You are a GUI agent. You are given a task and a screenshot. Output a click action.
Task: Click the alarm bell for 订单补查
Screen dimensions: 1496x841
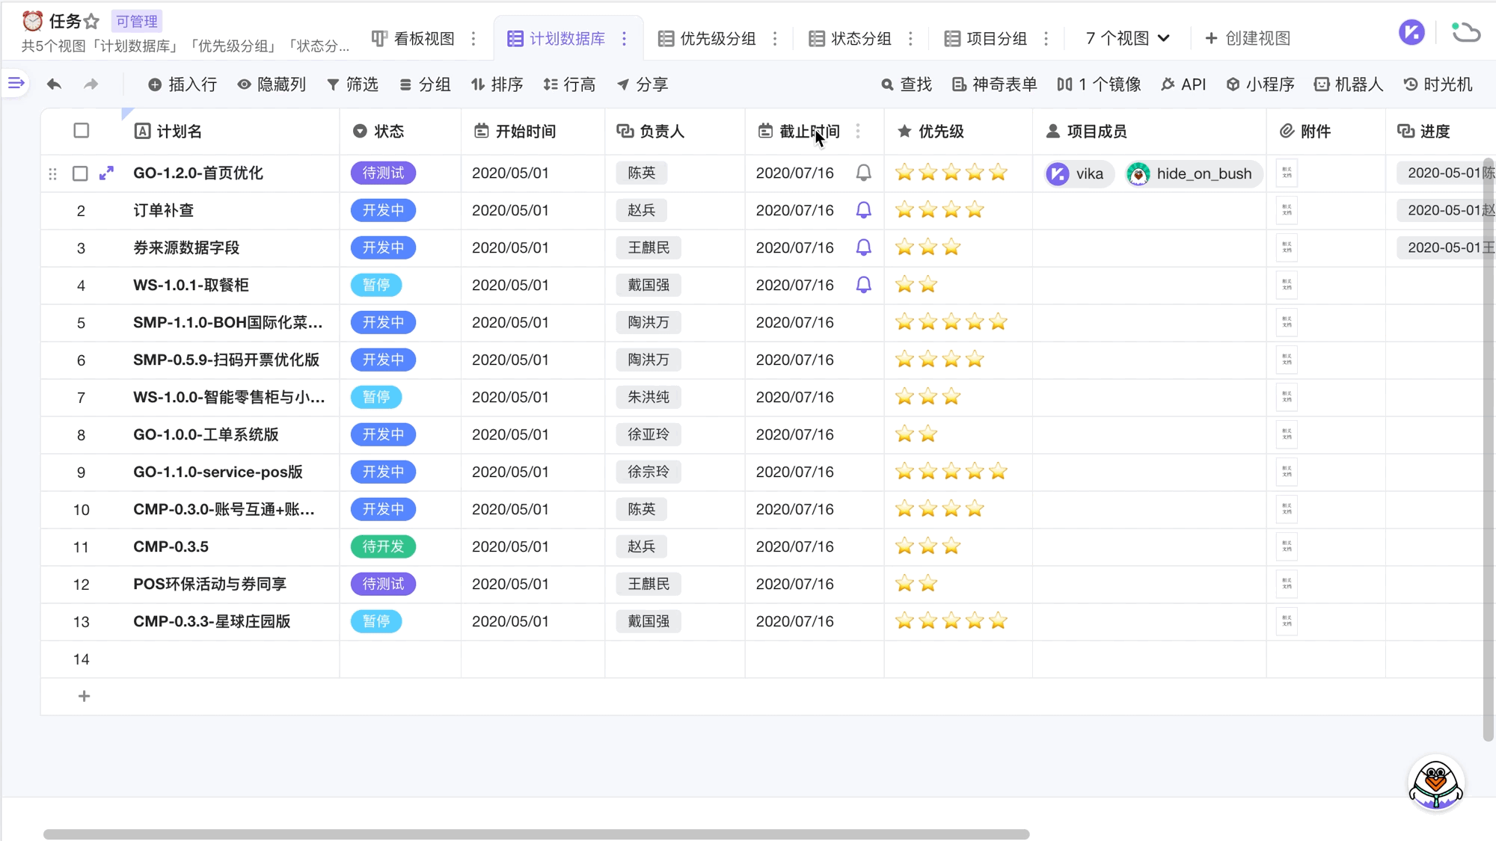pos(863,210)
